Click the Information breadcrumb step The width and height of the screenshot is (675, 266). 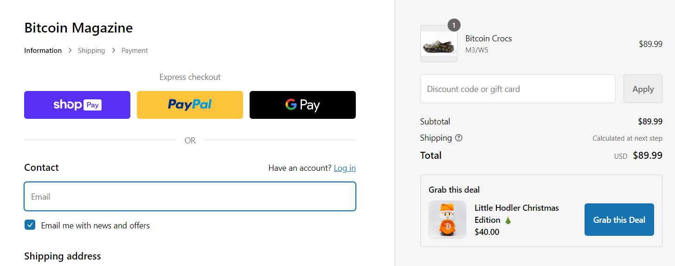(43, 51)
